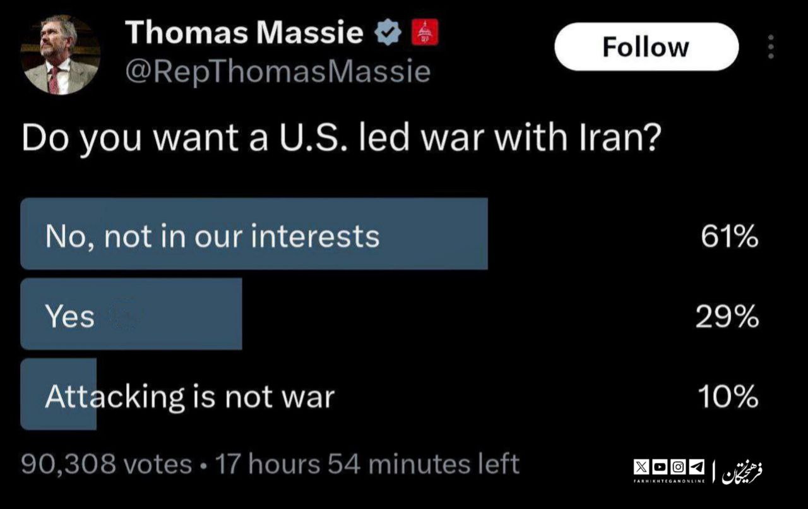Open the @RepThomasMassie handle link
Viewport: 808px width, 509px height.
(278, 72)
